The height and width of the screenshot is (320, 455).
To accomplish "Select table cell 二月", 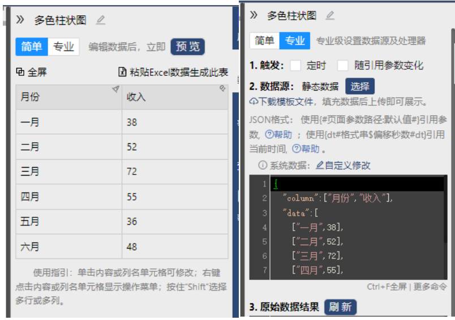I will (69, 147).
